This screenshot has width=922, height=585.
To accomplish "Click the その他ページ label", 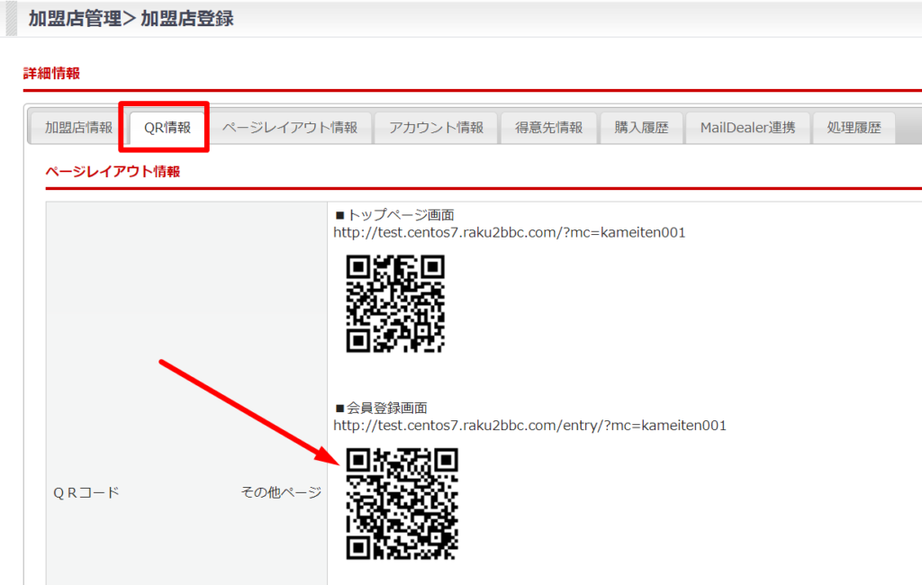I will [280, 492].
